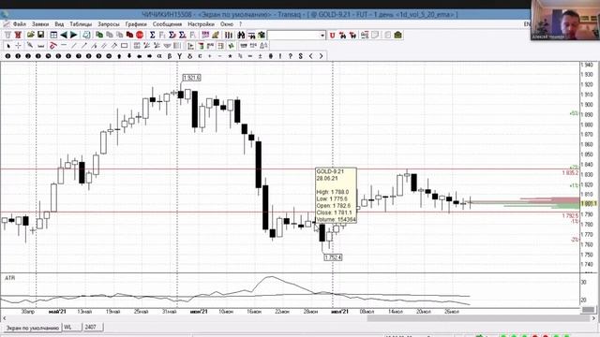Screen dimensions: 600x337
Task: Click the table grid icon
Action: 53,36
